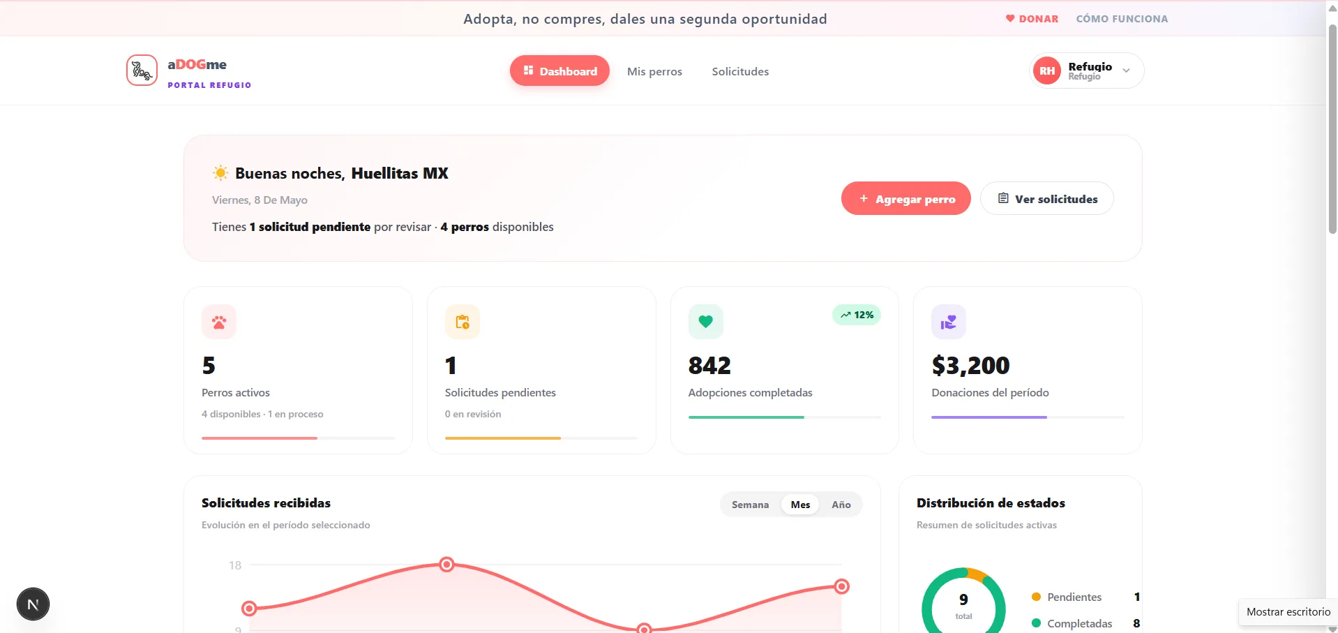The height and width of the screenshot is (633, 1338).
Task: Click the aDOGme brand name
Action: (197, 64)
